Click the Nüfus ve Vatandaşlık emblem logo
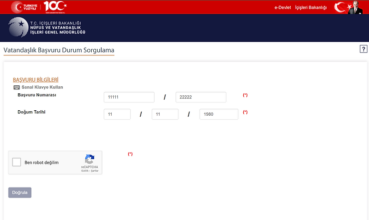Viewport: 369px width, 220px height. point(18,28)
